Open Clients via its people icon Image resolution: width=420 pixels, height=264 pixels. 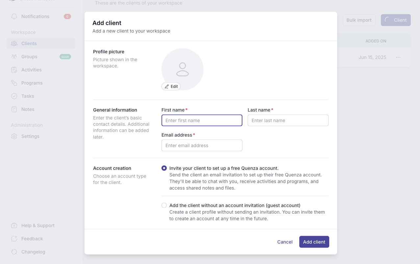pos(14,43)
